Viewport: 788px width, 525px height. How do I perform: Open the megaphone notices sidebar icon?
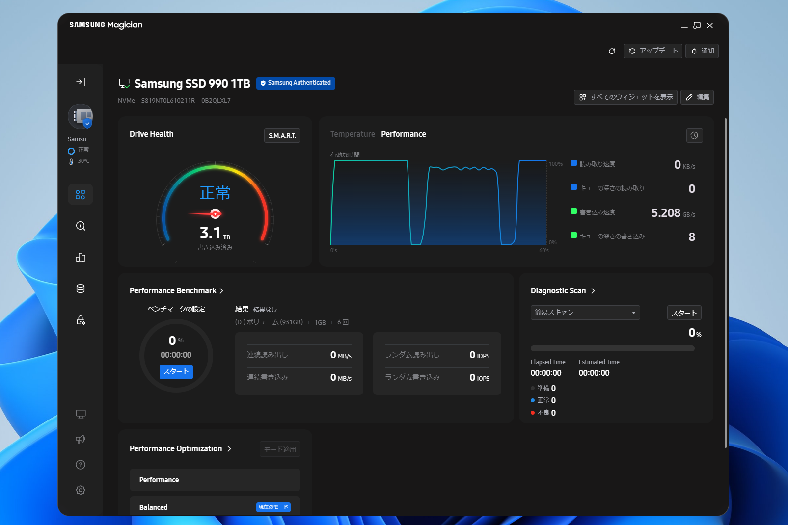click(81, 439)
